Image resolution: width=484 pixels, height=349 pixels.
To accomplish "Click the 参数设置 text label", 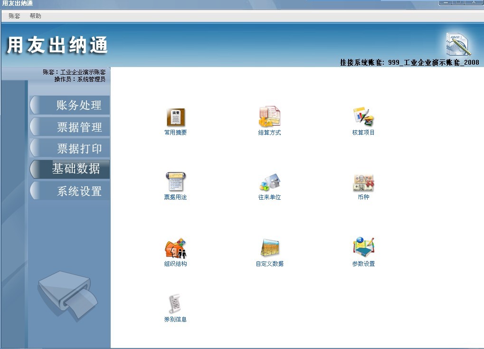I will [363, 264].
